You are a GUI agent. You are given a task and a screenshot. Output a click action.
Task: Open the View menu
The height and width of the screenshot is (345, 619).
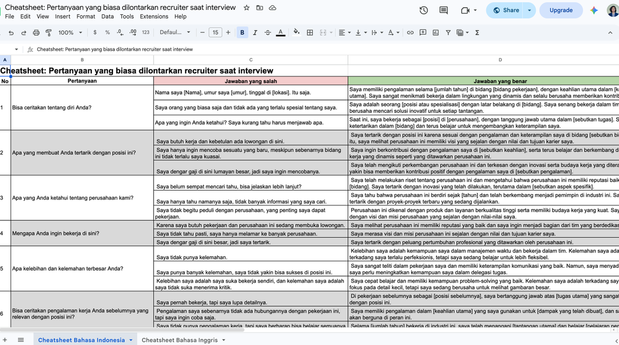(x=43, y=16)
